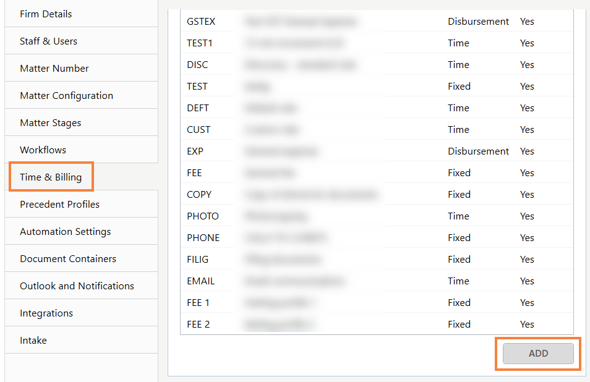Open Document Containers section
This screenshot has width=590, height=382.
tap(67, 258)
